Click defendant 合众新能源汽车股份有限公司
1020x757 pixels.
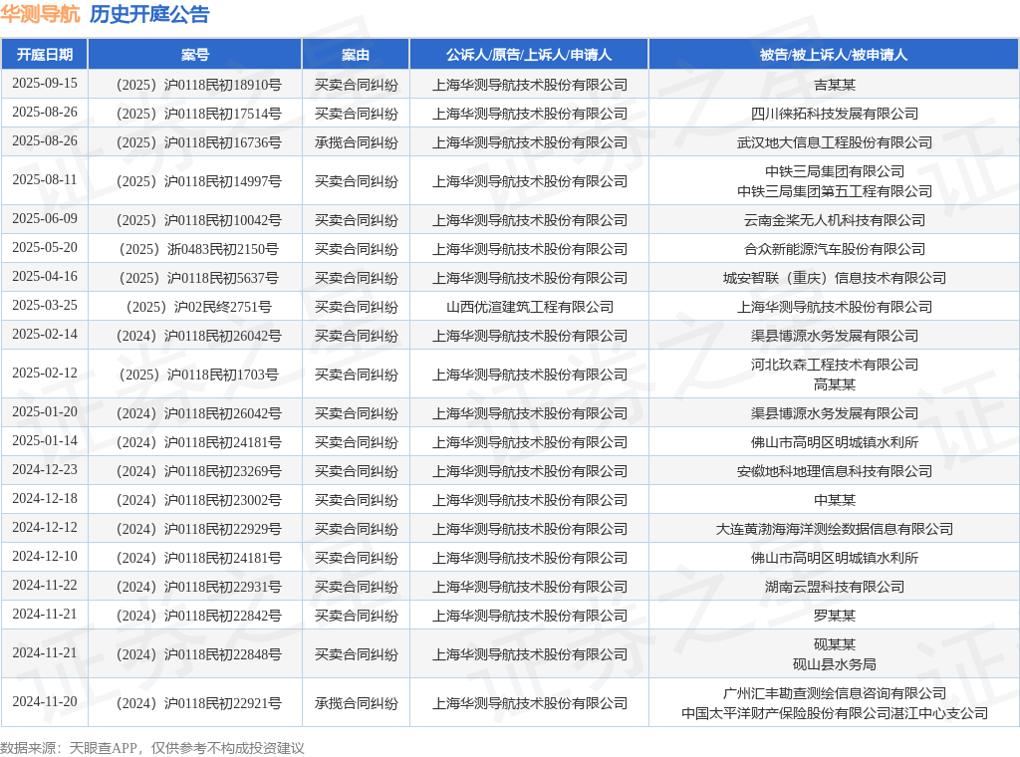coord(835,249)
